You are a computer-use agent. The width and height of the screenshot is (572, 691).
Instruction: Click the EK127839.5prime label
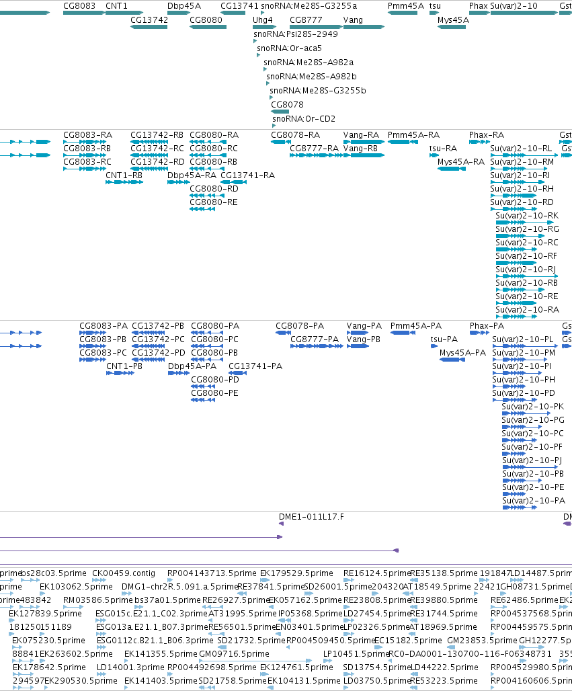[46, 614]
